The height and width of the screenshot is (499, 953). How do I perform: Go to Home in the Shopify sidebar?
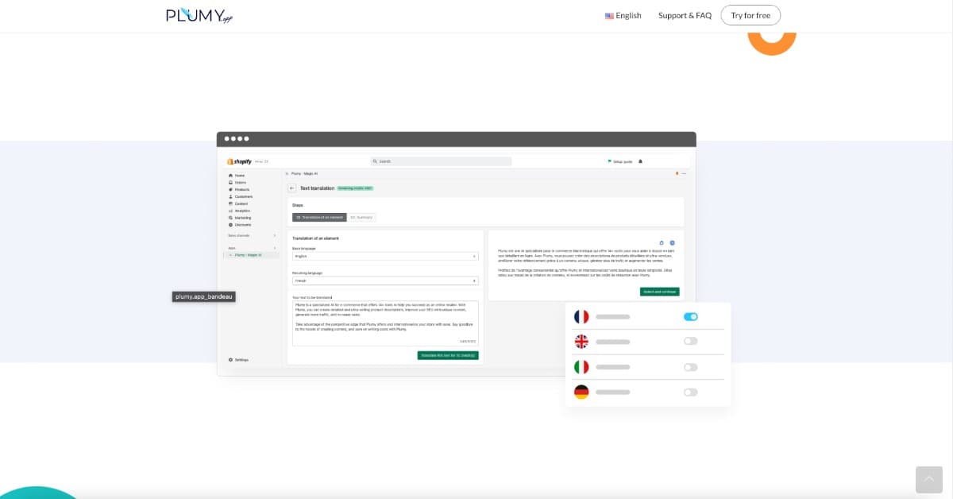pyautogui.click(x=237, y=175)
